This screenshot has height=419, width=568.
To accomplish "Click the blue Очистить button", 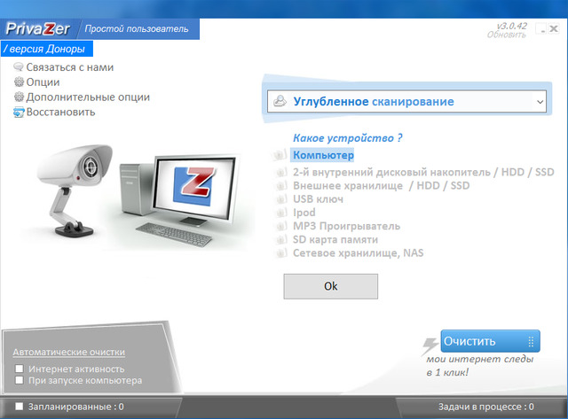I will (x=490, y=341).
